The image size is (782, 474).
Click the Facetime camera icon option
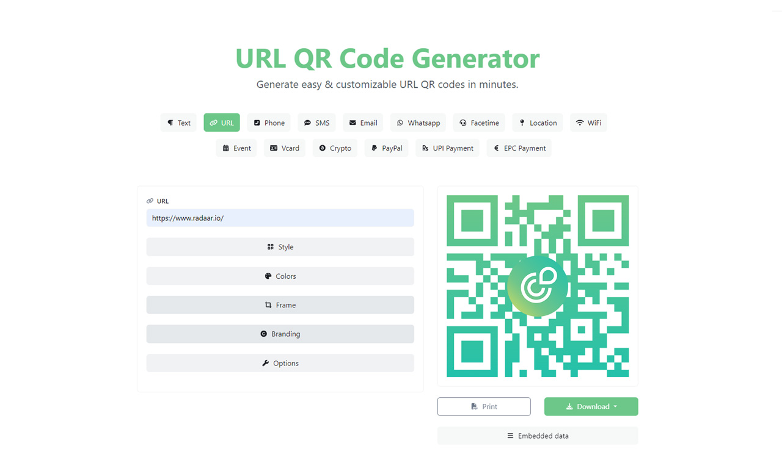coord(462,123)
